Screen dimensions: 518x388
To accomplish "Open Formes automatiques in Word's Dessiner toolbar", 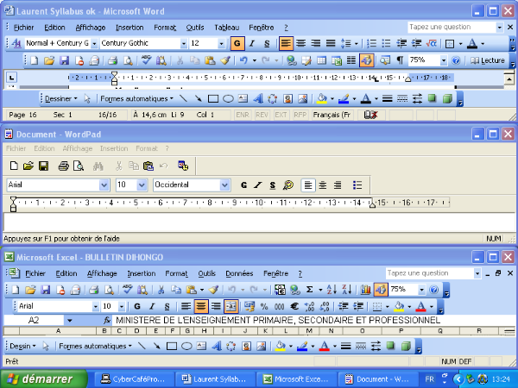I will 136,98.
